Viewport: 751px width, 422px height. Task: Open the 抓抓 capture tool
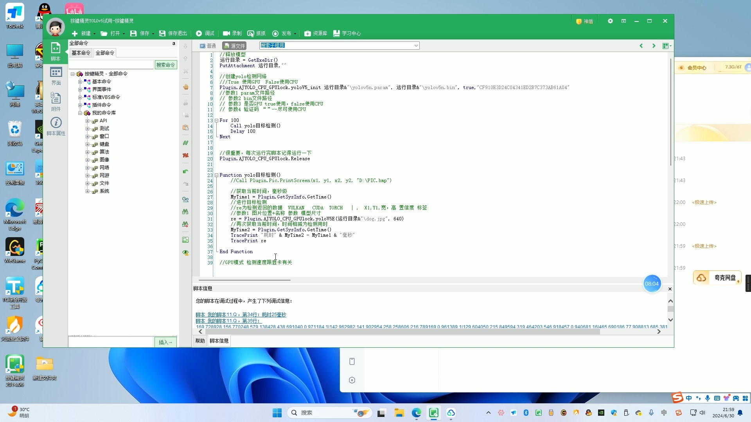point(256,34)
